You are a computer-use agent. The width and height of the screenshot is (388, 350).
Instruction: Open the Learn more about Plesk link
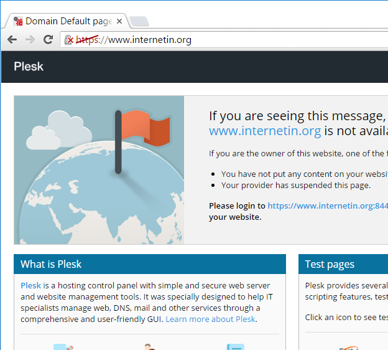click(211, 319)
